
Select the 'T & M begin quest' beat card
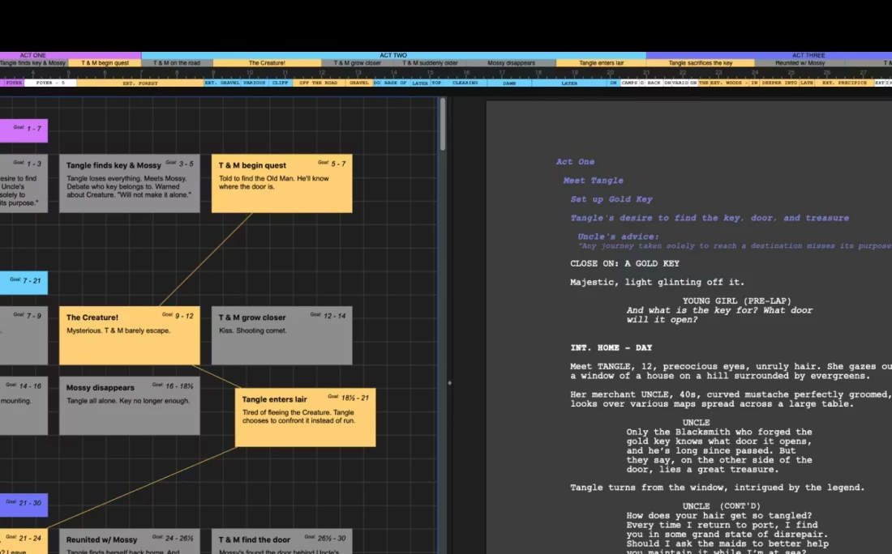pyautogui.click(x=281, y=183)
